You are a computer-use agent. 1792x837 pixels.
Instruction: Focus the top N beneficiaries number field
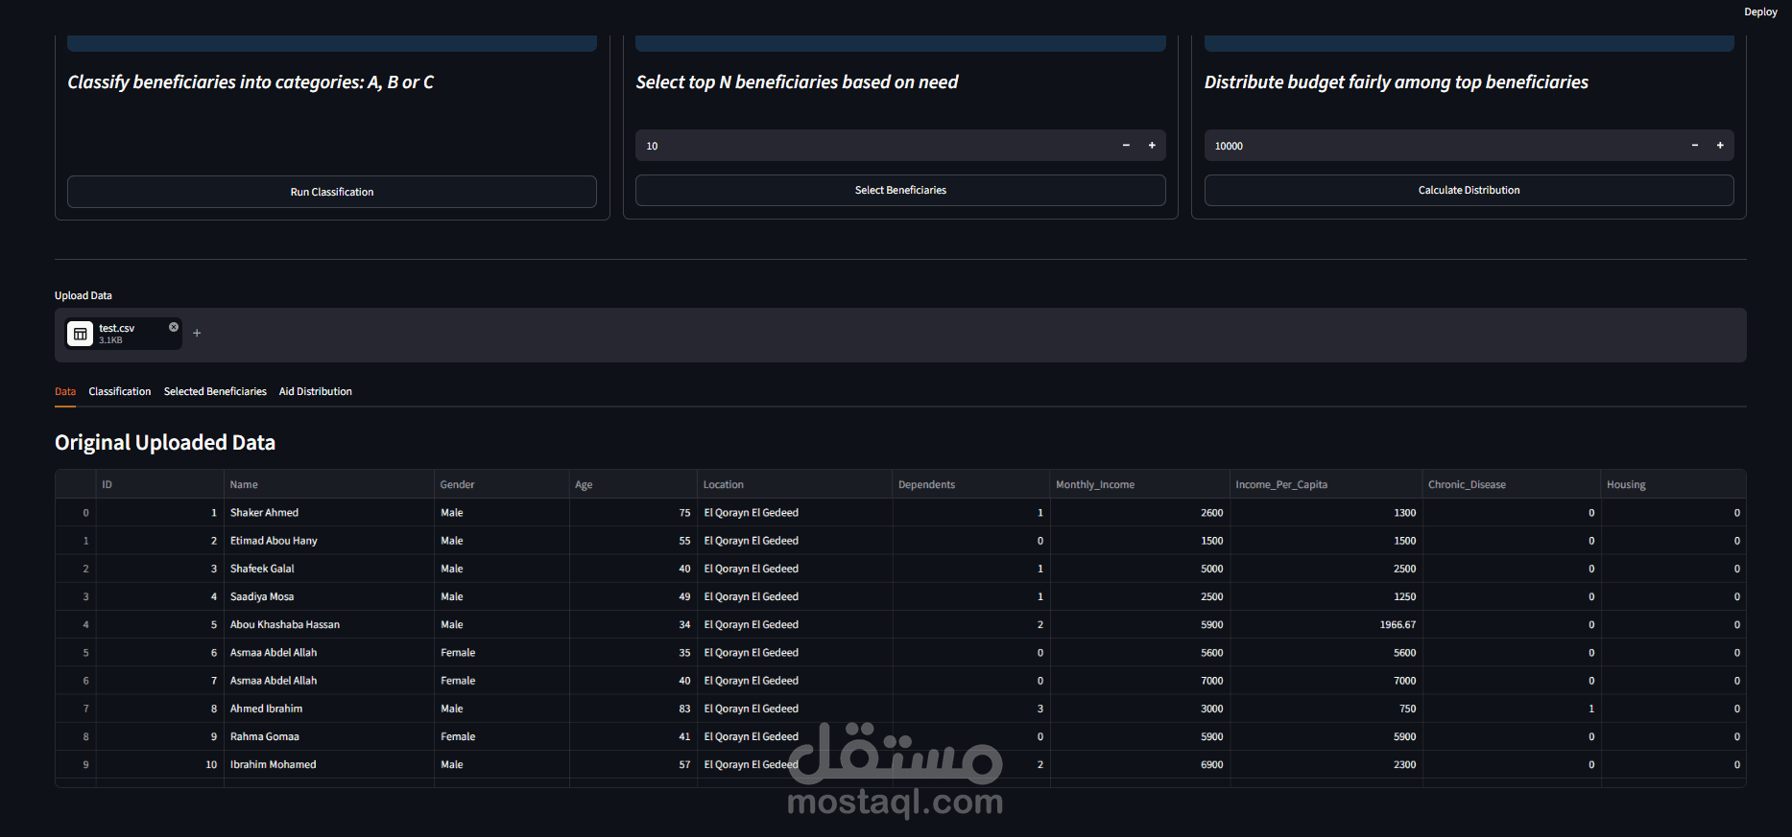pyautogui.click(x=874, y=146)
